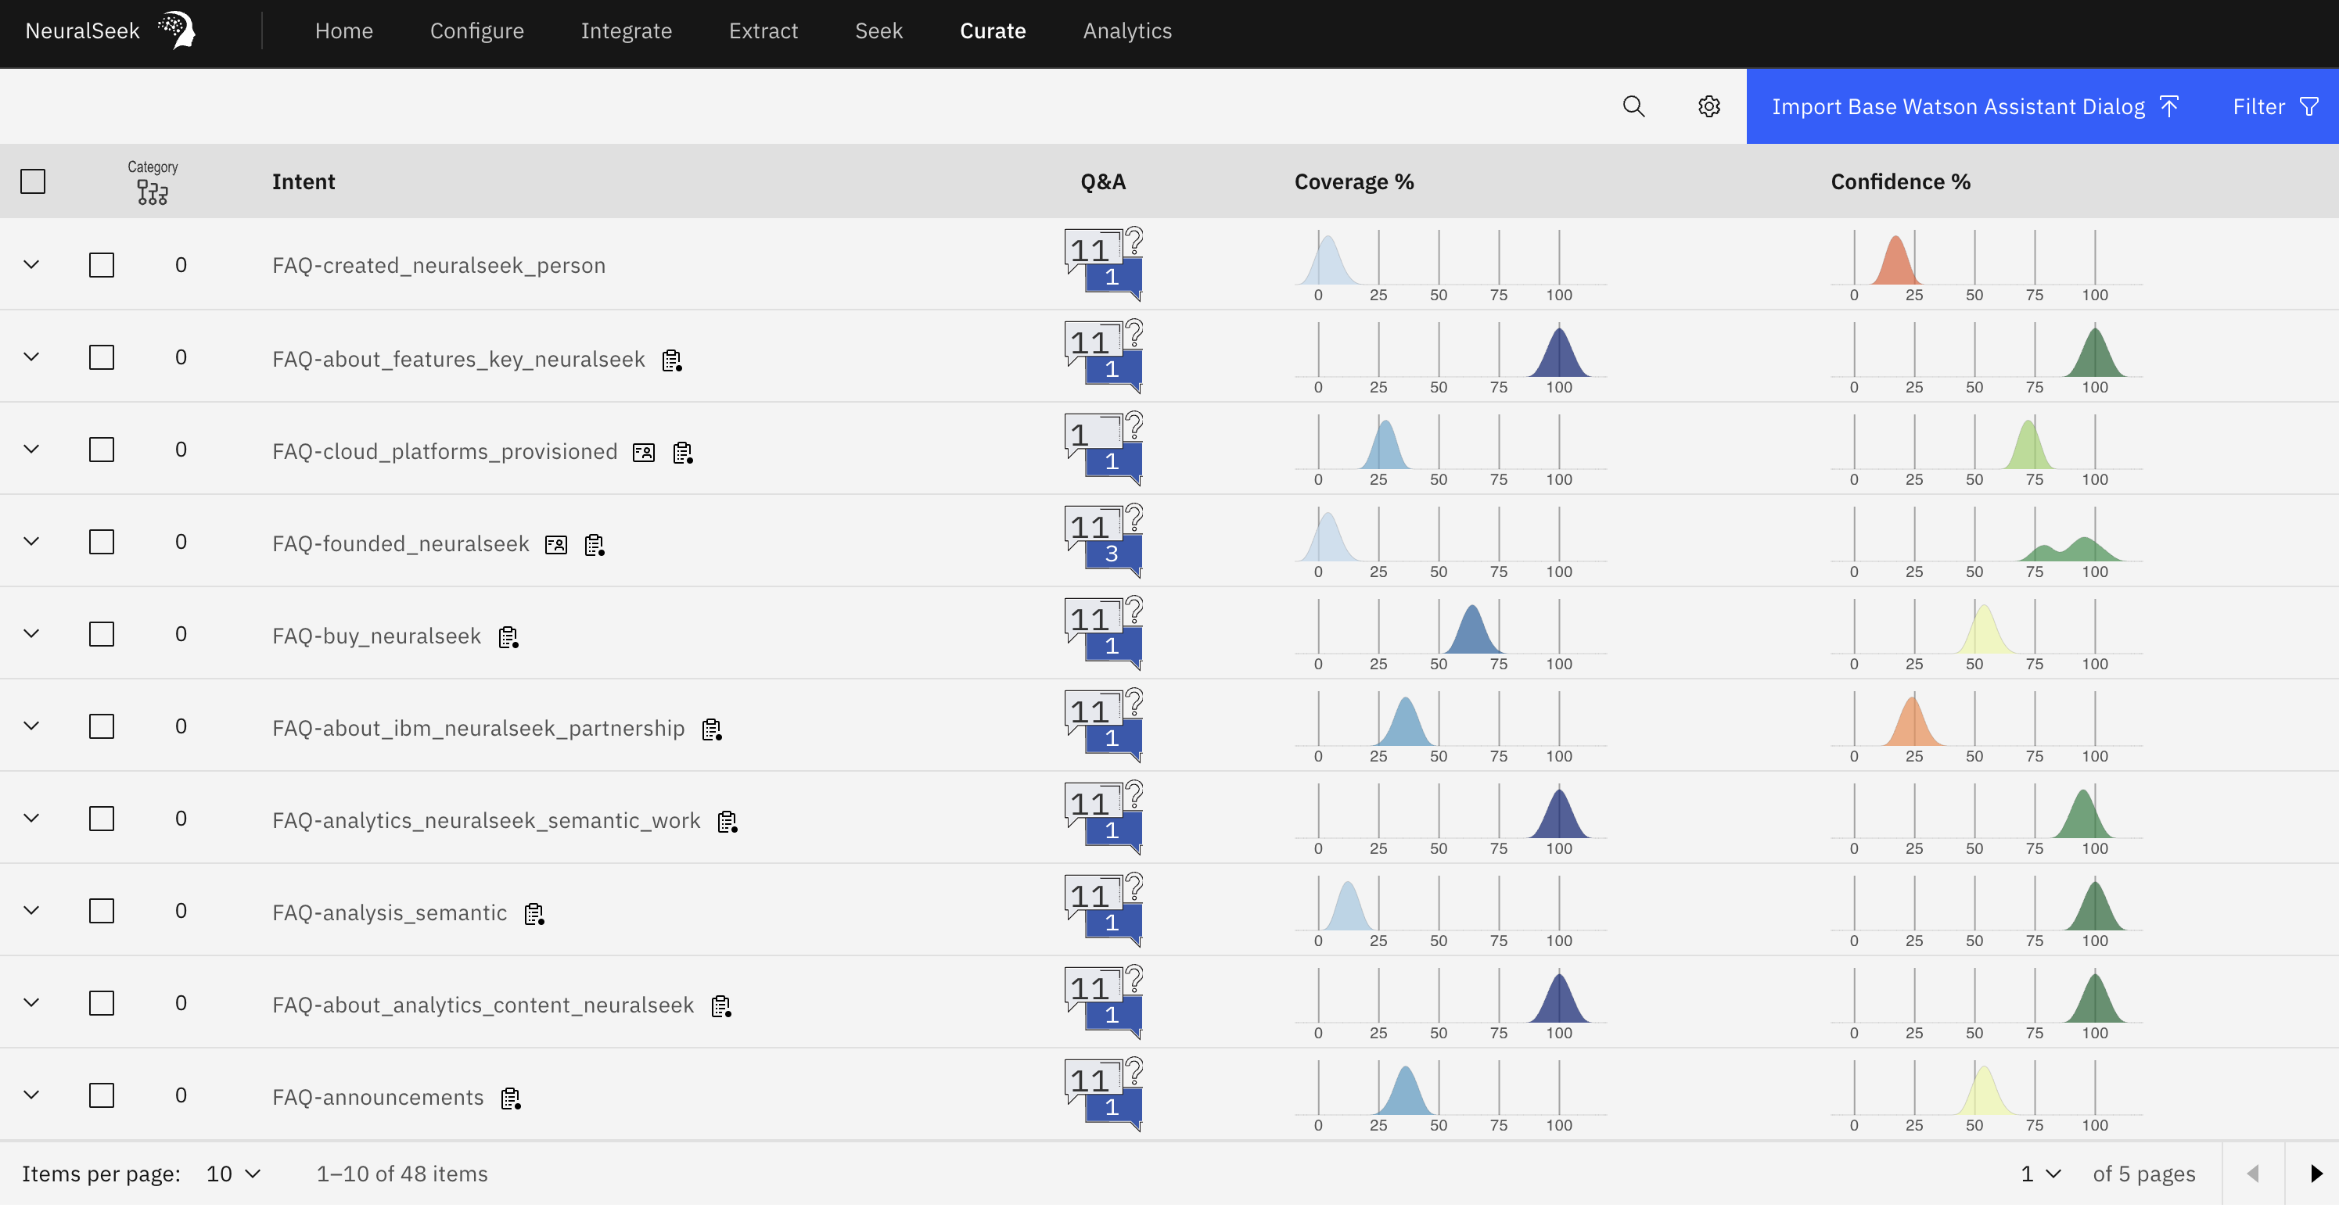The width and height of the screenshot is (2339, 1215).
Task: Check the FAQ-buy_neuralseek row checkbox
Action: point(102,634)
